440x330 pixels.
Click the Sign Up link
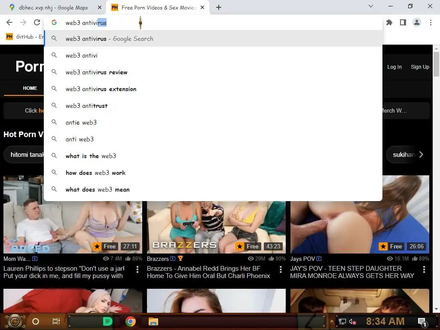coord(420,67)
